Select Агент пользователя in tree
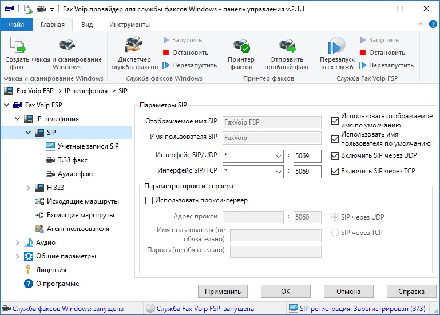Image resolution: width=440 pixels, height=315 pixels. (72, 229)
